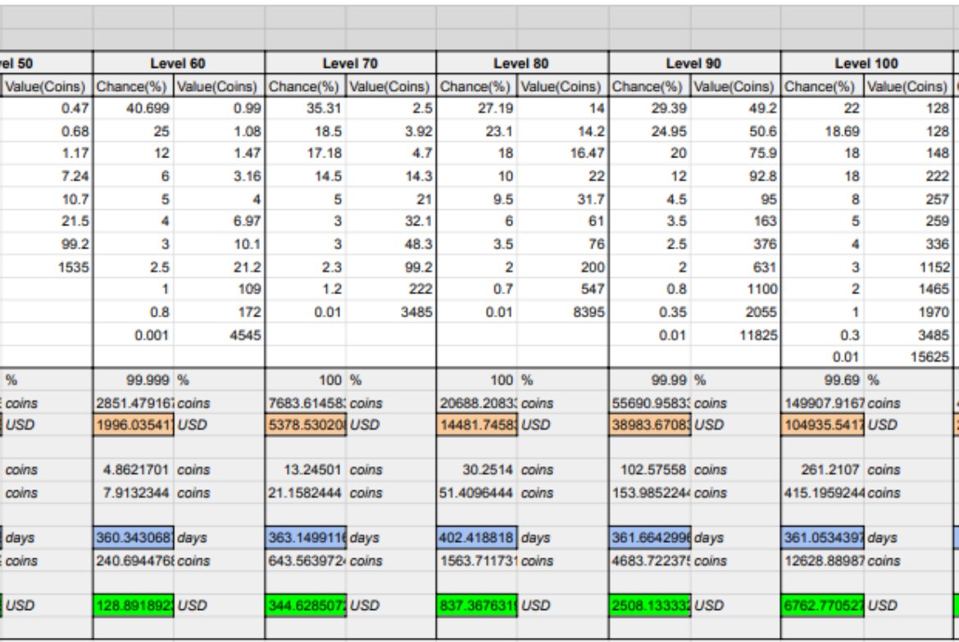Select Level 80 cell value 8395
The image size is (959, 642).
563,312
